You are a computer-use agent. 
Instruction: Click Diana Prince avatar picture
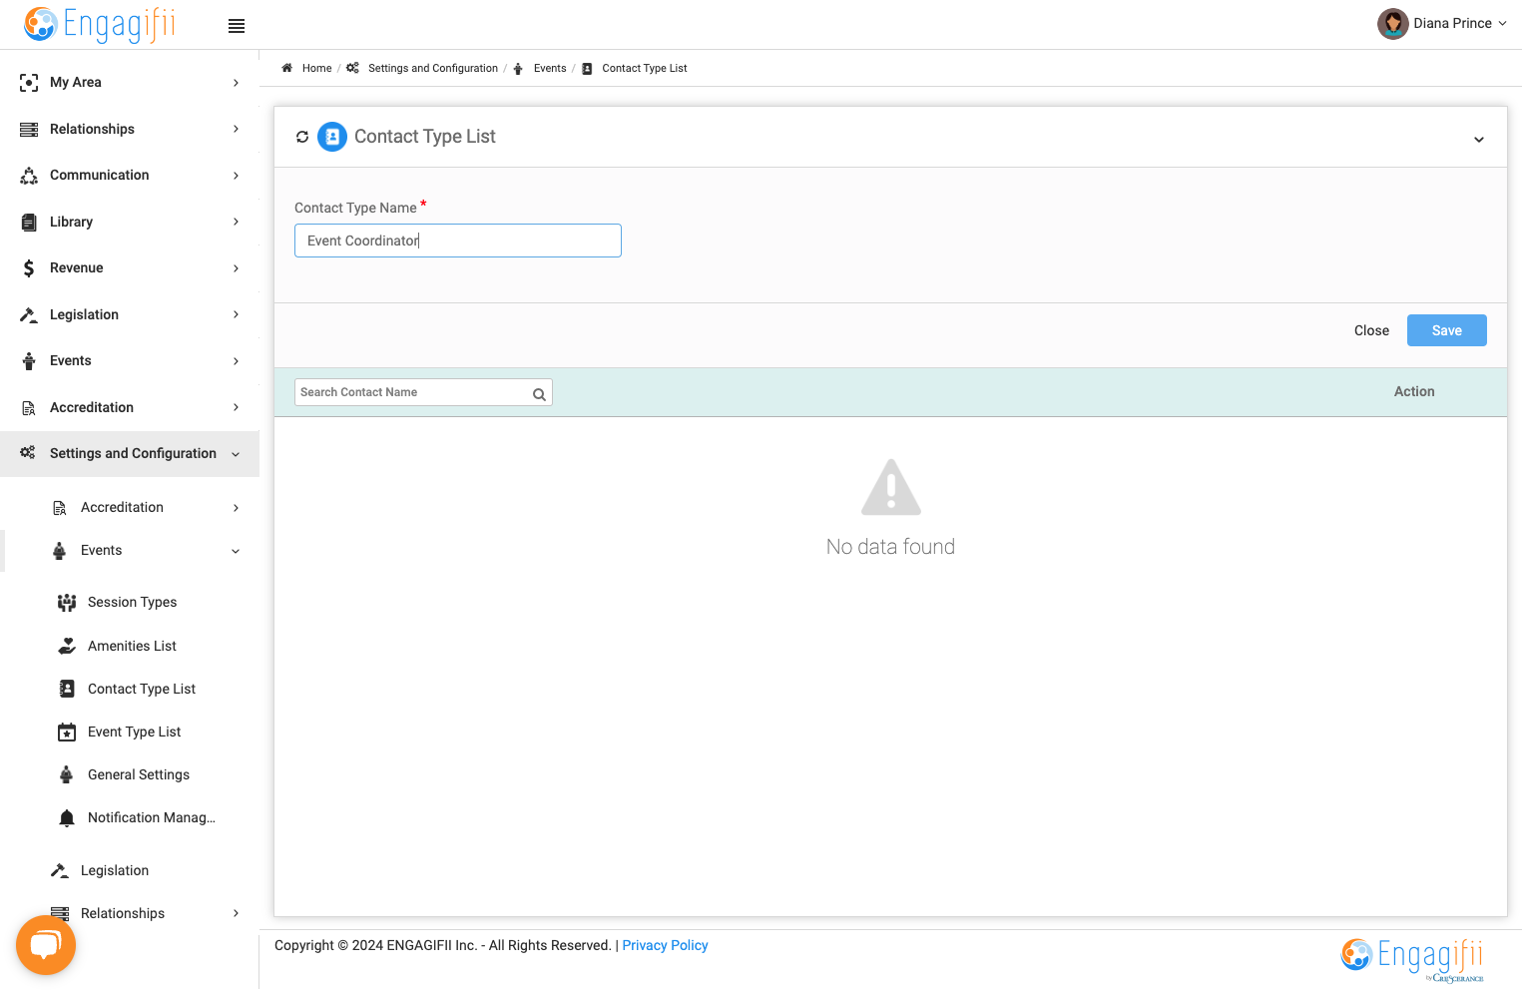(1392, 23)
